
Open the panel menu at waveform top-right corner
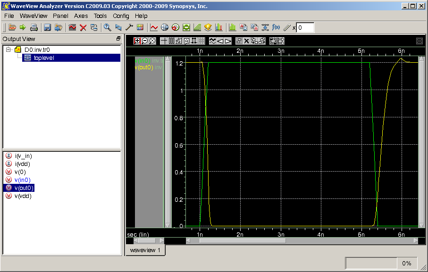pos(419,41)
